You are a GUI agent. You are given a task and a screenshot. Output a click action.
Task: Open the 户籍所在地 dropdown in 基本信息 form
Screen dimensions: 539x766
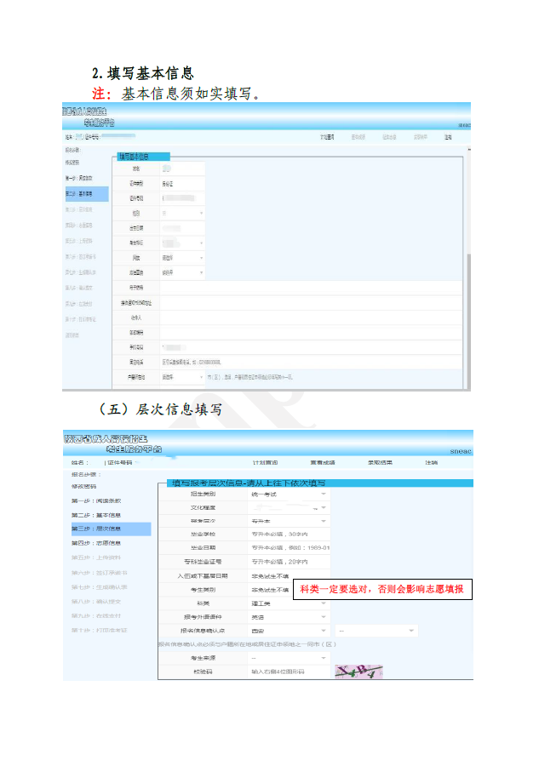pos(181,376)
